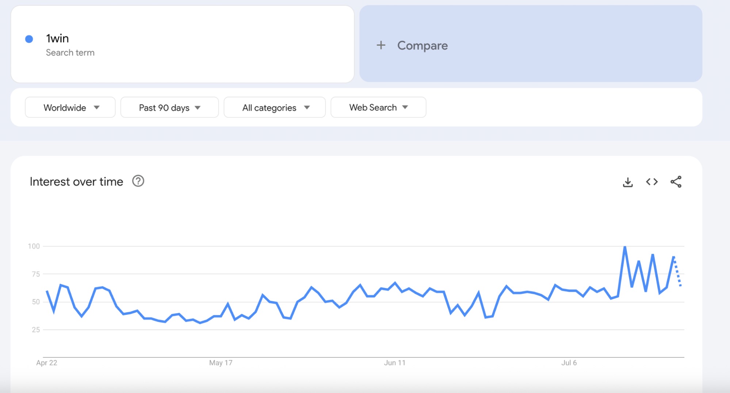Click the Search term label under 1win
This screenshot has width=730, height=393.
click(70, 53)
